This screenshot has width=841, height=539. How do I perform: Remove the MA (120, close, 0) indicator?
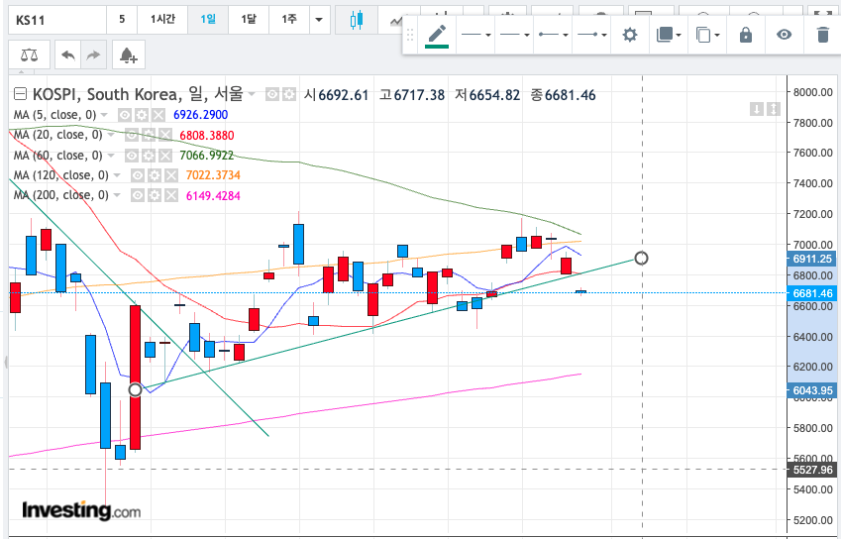point(171,175)
